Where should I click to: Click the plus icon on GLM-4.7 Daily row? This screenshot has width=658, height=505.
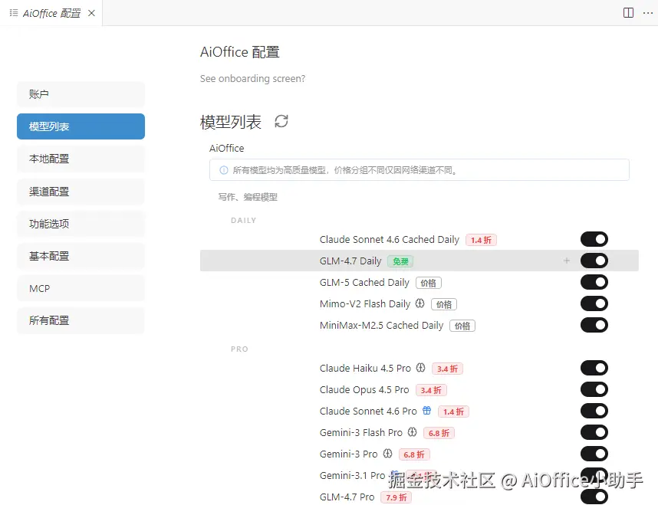567,261
